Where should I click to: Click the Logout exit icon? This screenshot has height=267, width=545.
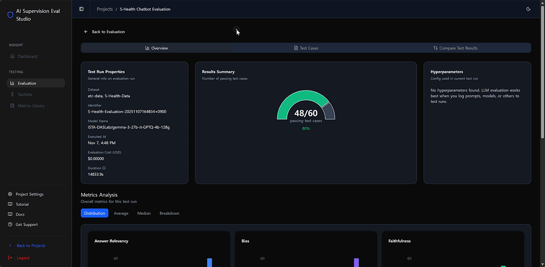point(10,258)
